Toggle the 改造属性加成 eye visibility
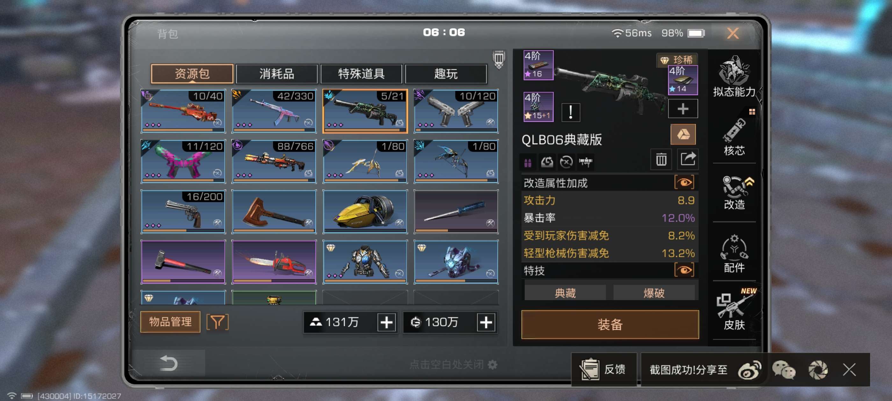 tap(684, 182)
